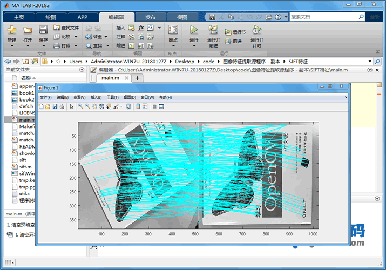
Task: Click the help question mark icon
Action: 278,17
